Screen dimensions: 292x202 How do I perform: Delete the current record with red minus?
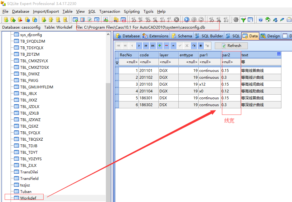[x=167, y=46]
